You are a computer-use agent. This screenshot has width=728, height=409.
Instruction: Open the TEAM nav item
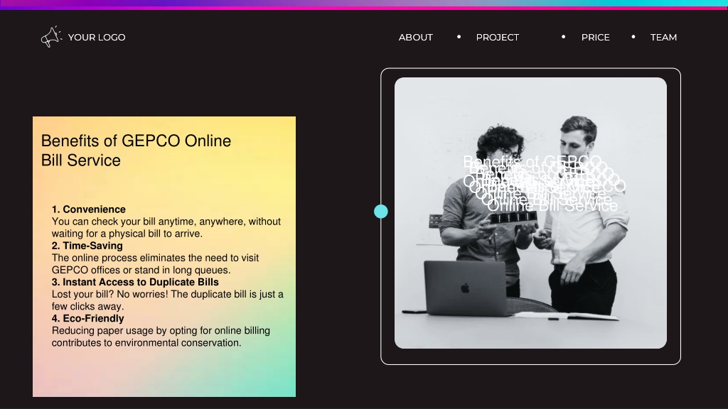663,37
